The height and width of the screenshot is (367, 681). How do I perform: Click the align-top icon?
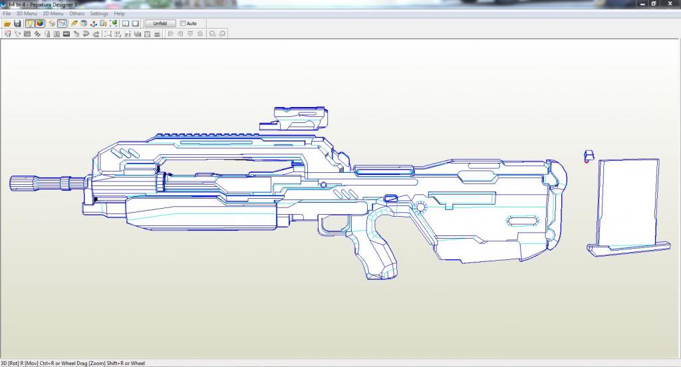coord(190,34)
